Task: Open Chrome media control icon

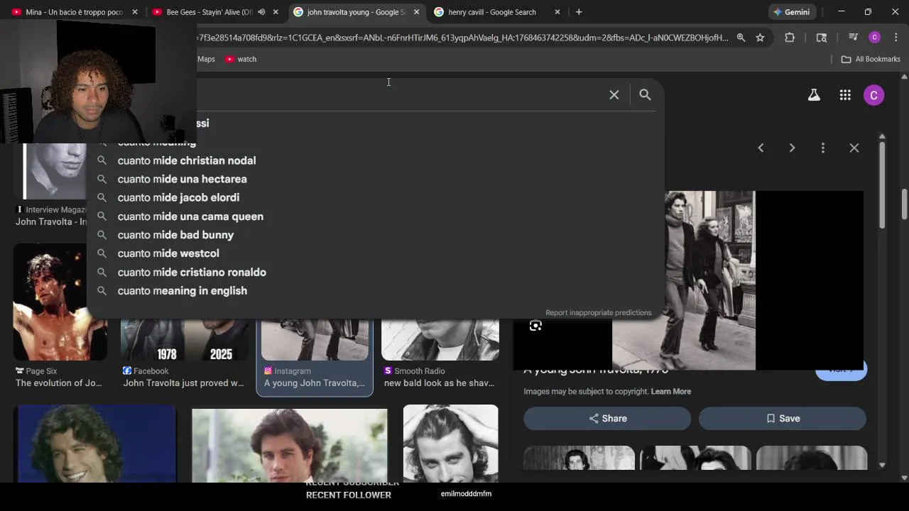Action: tap(854, 38)
